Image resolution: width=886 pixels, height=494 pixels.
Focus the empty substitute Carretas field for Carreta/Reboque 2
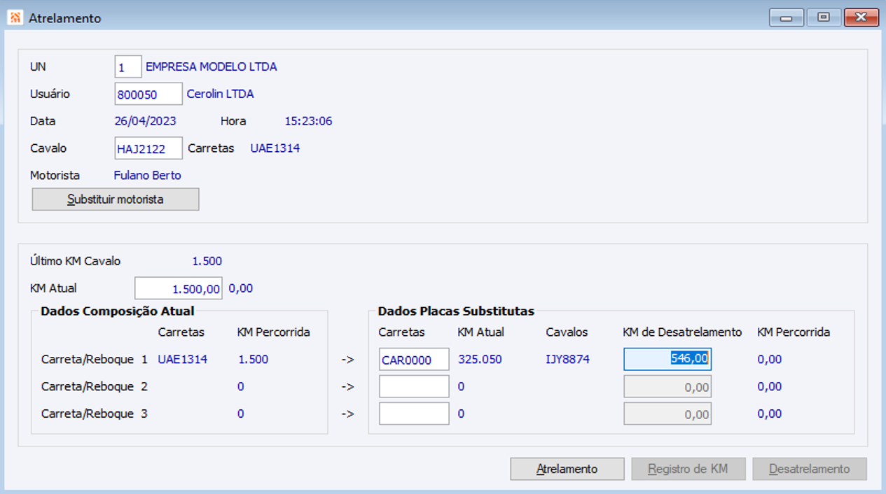click(414, 386)
